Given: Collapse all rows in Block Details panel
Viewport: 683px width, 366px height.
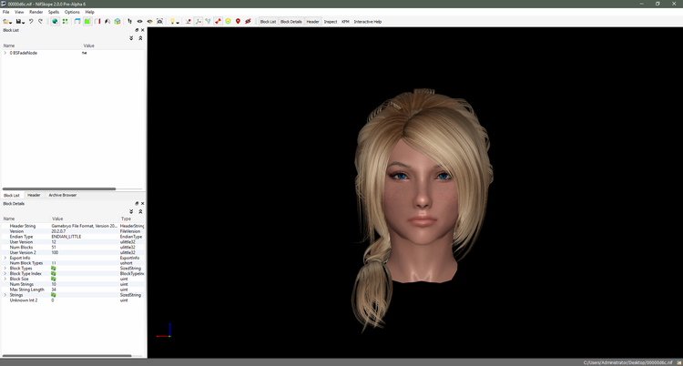Looking at the screenshot, I should pos(140,212).
